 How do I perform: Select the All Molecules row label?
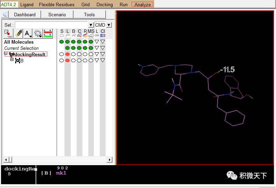[x=19, y=42]
